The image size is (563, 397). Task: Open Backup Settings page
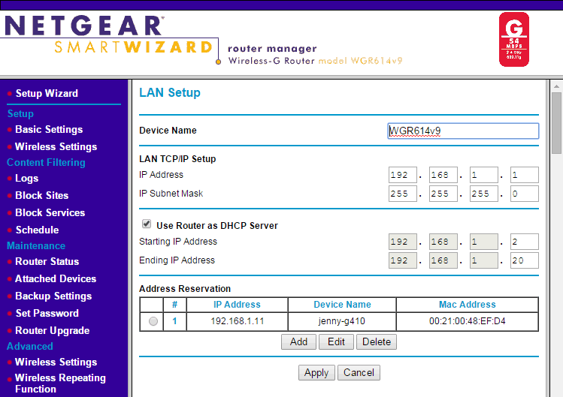(53, 296)
